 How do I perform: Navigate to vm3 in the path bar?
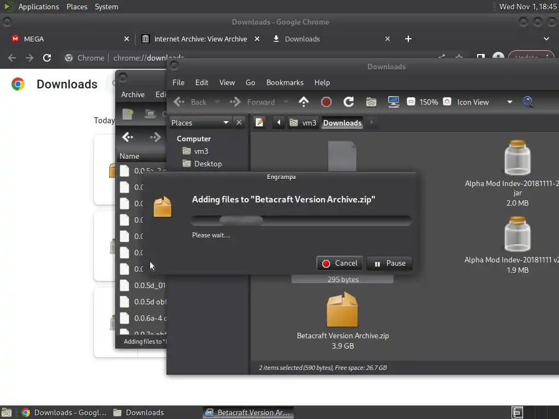pos(303,123)
